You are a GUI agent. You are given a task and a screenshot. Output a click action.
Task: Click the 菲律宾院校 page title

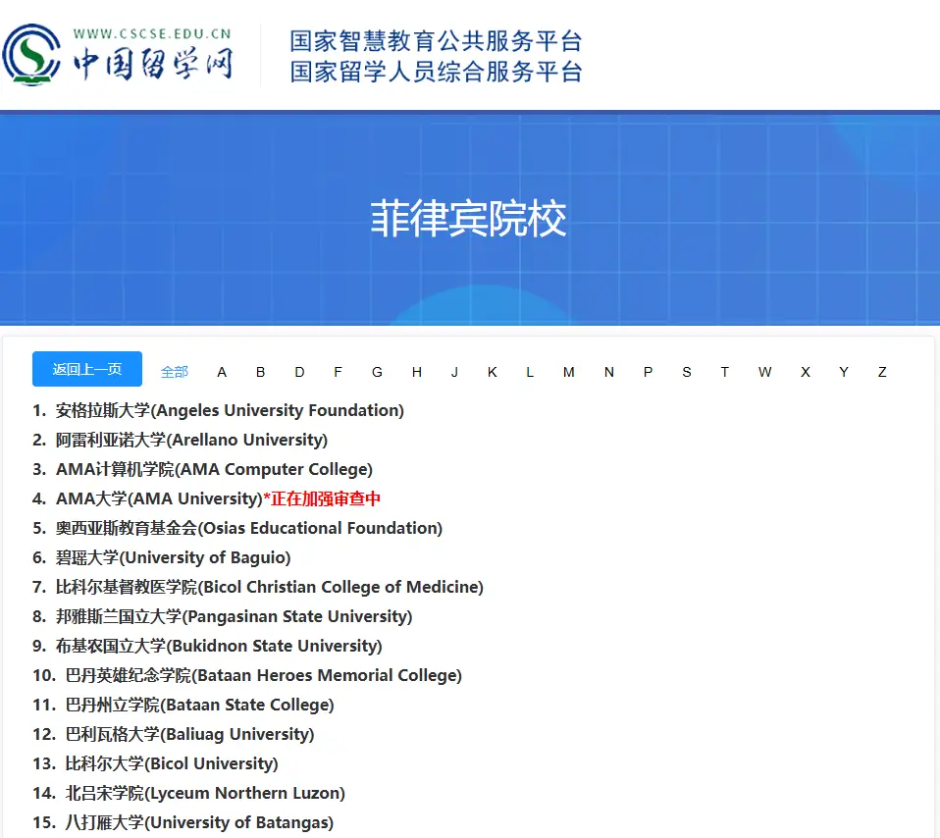pyautogui.click(x=468, y=219)
